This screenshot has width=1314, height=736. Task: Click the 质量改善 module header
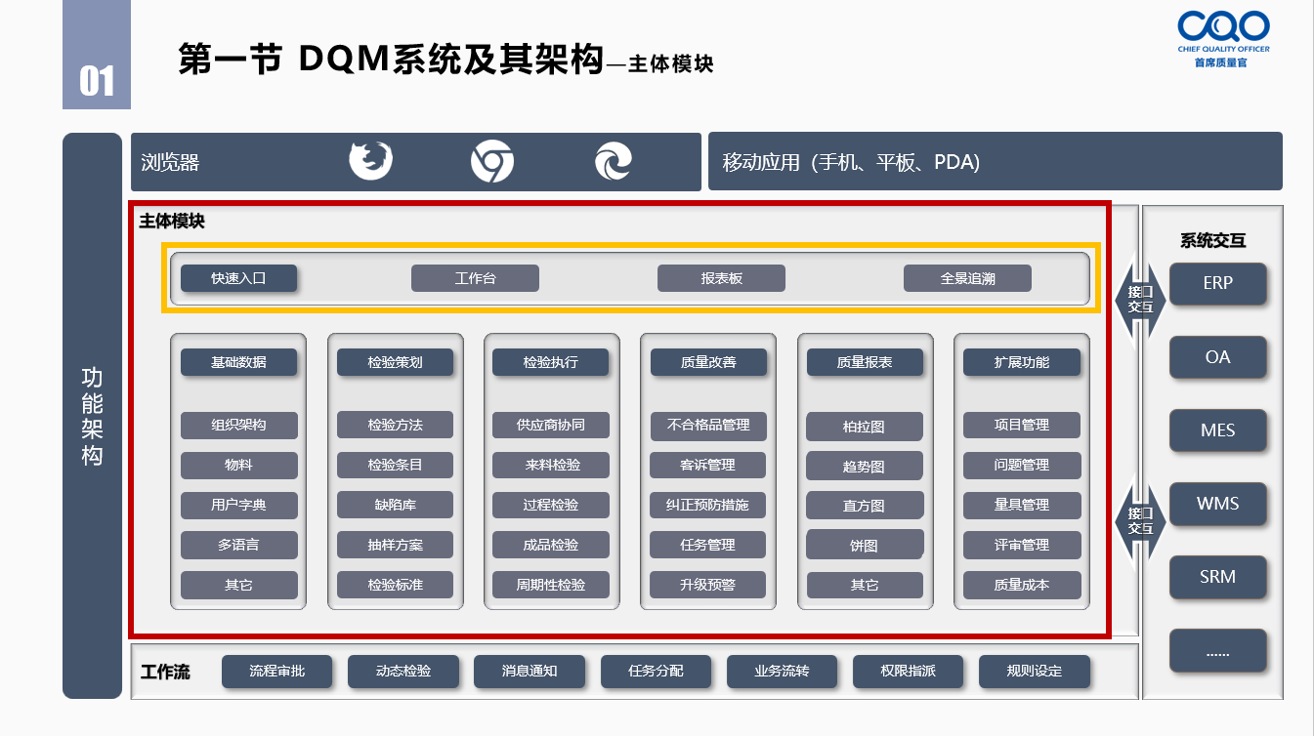[708, 362]
